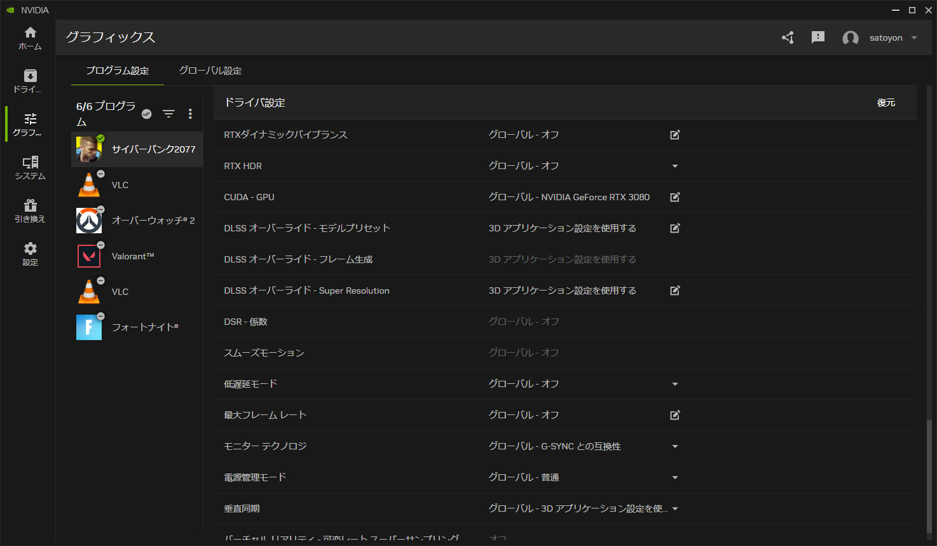Toggle the optimize-all checkmark in program list
This screenshot has height=546, width=937.
tap(147, 114)
